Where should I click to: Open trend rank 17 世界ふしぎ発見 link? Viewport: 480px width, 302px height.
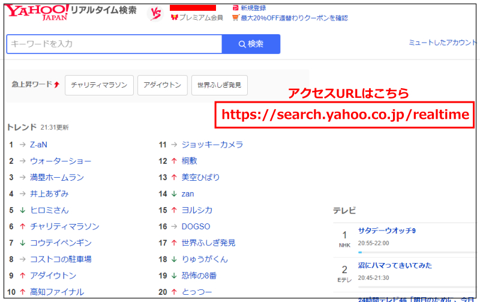tap(208, 243)
